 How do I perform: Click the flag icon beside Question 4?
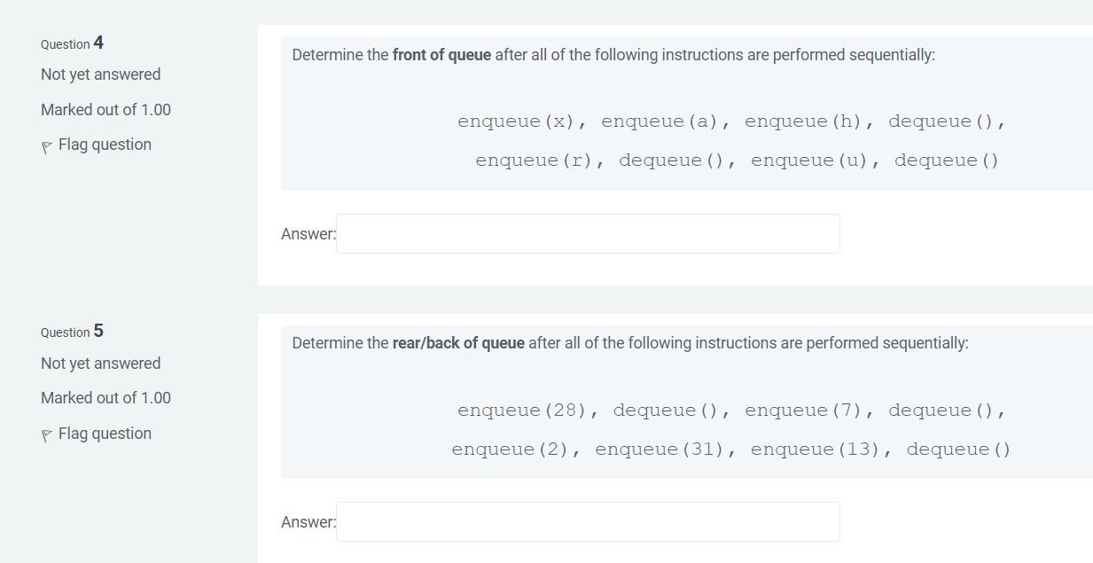(x=47, y=144)
